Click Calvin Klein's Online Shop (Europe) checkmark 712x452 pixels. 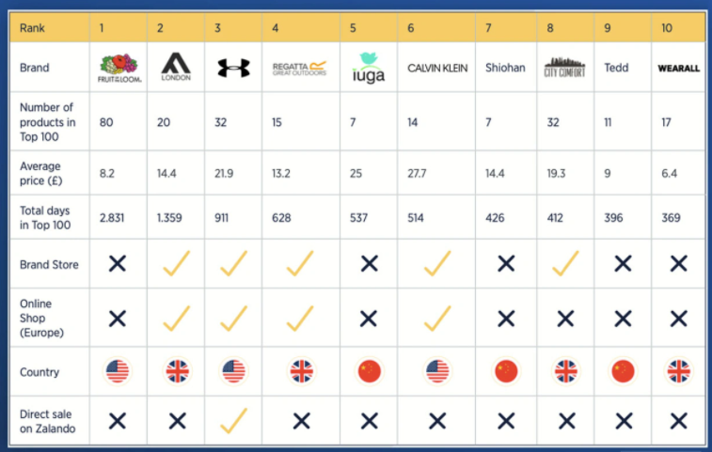click(436, 319)
